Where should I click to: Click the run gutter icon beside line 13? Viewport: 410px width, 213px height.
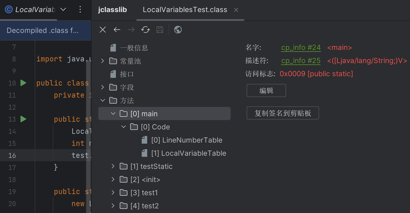tap(23, 119)
